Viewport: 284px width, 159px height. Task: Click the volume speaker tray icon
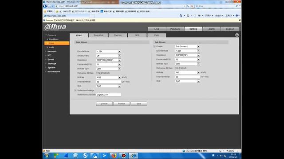221,155
